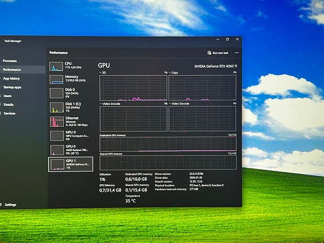Select the Disk 1 (C:) graph icon
Viewport: 324px width, 243px height.
tap(56, 108)
